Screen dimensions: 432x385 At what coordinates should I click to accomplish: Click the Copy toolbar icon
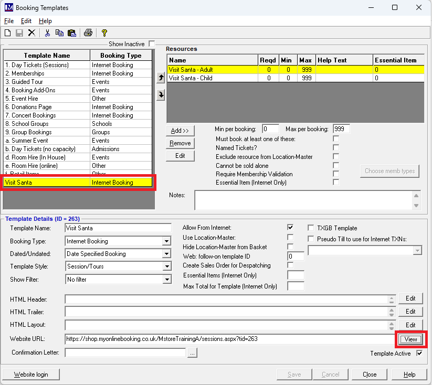pyautogui.click(x=59, y=33)
